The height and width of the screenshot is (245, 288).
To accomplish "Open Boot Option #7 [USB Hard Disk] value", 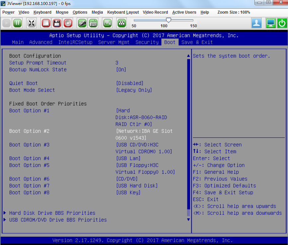I will 137,185.
